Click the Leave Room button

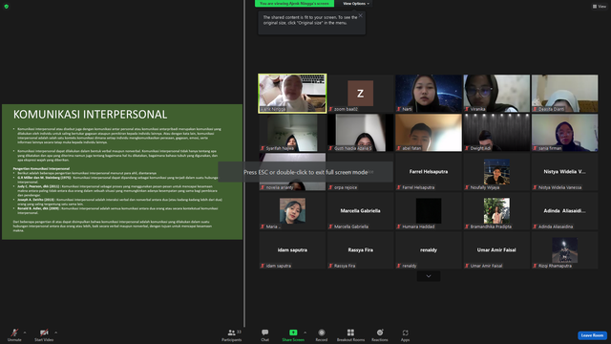[592, 335]
